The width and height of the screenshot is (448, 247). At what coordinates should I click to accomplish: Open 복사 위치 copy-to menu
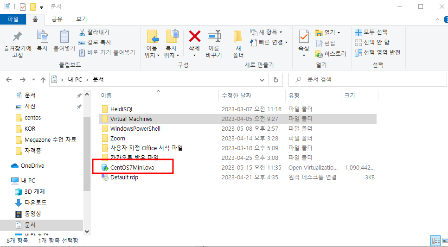pyautogui.click(x=172, y=44)
